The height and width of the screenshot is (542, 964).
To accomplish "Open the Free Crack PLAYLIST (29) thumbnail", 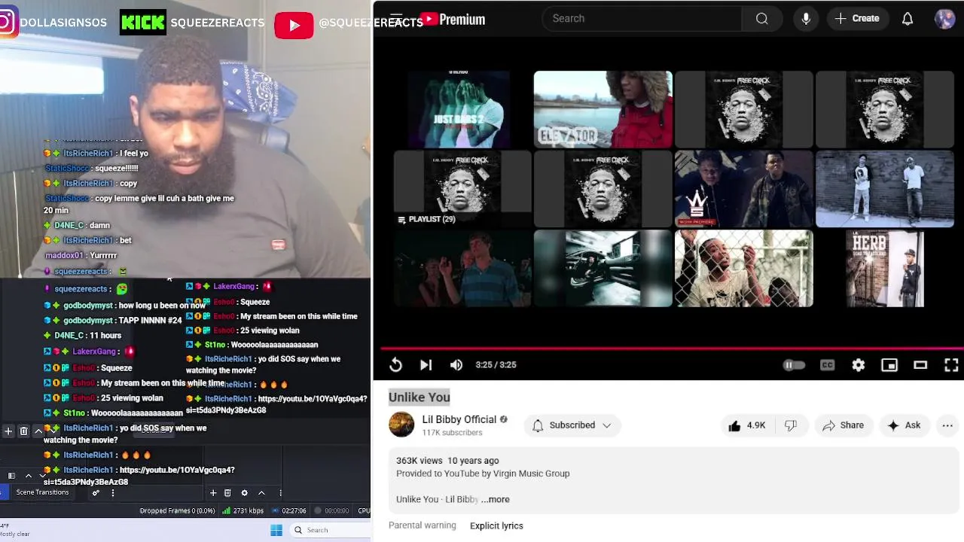I will (x=462, y=188).
